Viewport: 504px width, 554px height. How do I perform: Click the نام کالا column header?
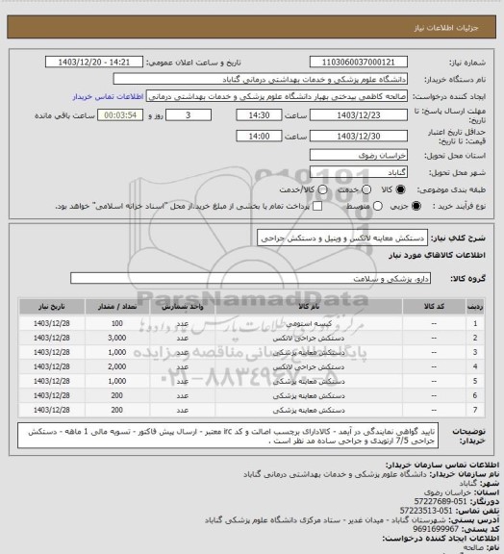point(309,306)
